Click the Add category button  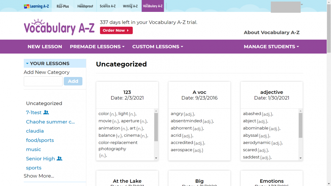(73, 81)
